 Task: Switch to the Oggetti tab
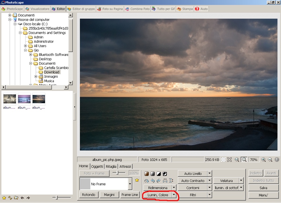tap(97, 167)
